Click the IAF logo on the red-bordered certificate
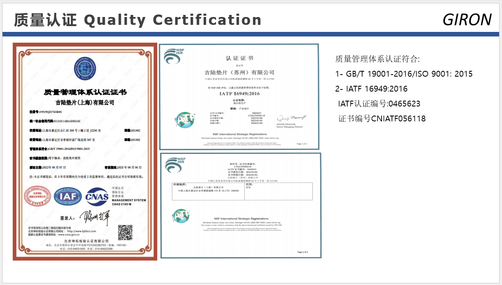Viewport: 502px width, 285px height. click(x=68, y=196)
